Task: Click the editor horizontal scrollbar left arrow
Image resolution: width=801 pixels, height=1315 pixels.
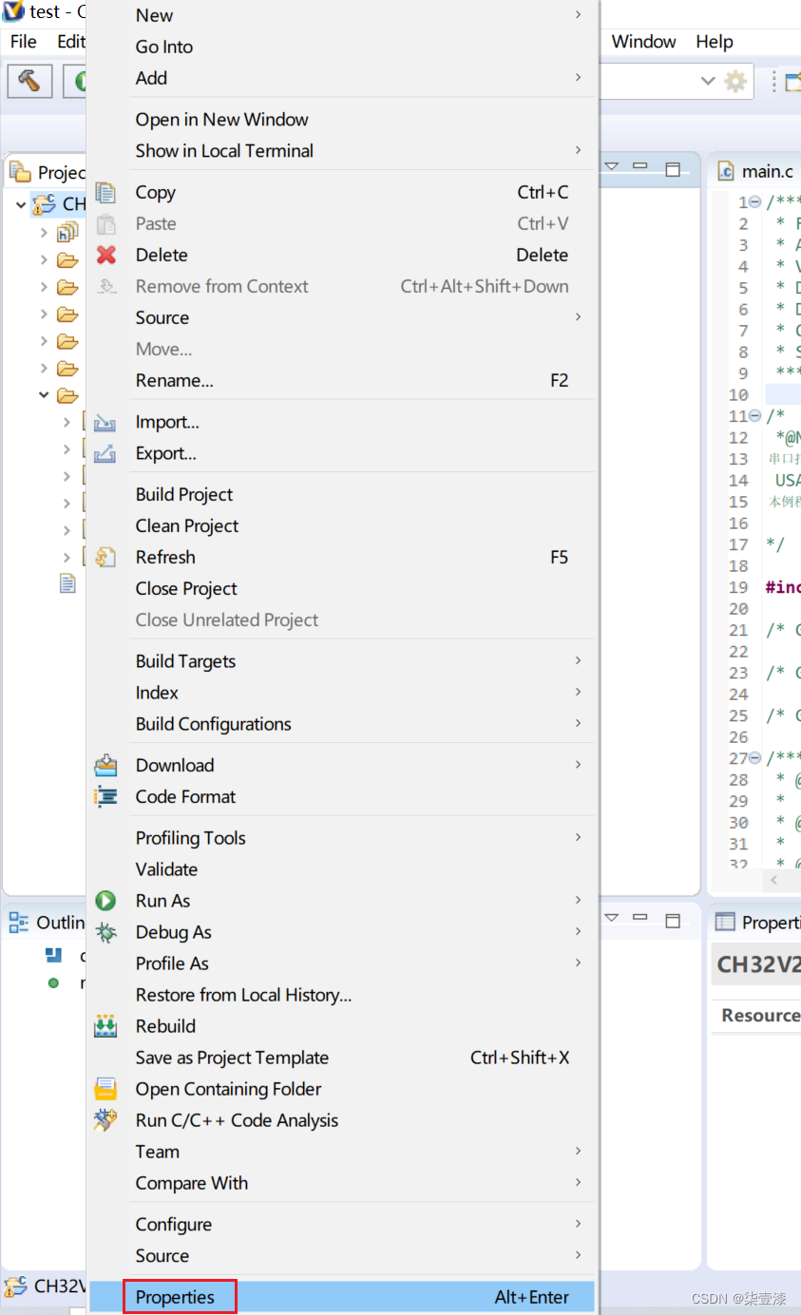Action: 774,880
